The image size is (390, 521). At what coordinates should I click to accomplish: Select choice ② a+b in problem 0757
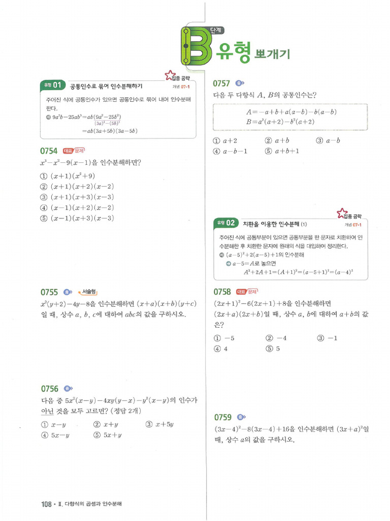click(x=277, y=140)
